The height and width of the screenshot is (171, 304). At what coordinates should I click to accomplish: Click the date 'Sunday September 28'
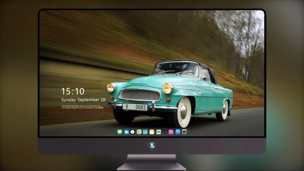click(83, 100)
